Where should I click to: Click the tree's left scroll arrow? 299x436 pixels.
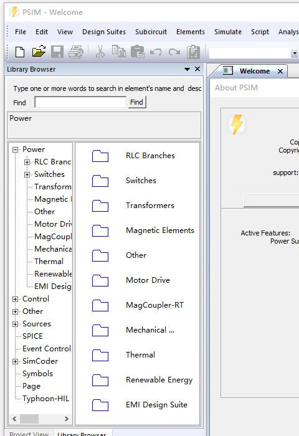tap(15, 419)
